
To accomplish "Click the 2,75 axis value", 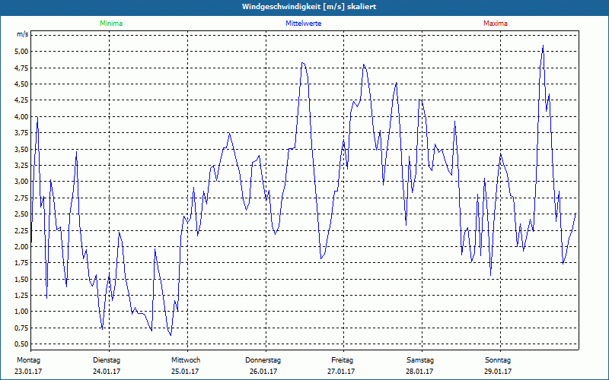I will (22, 198).
